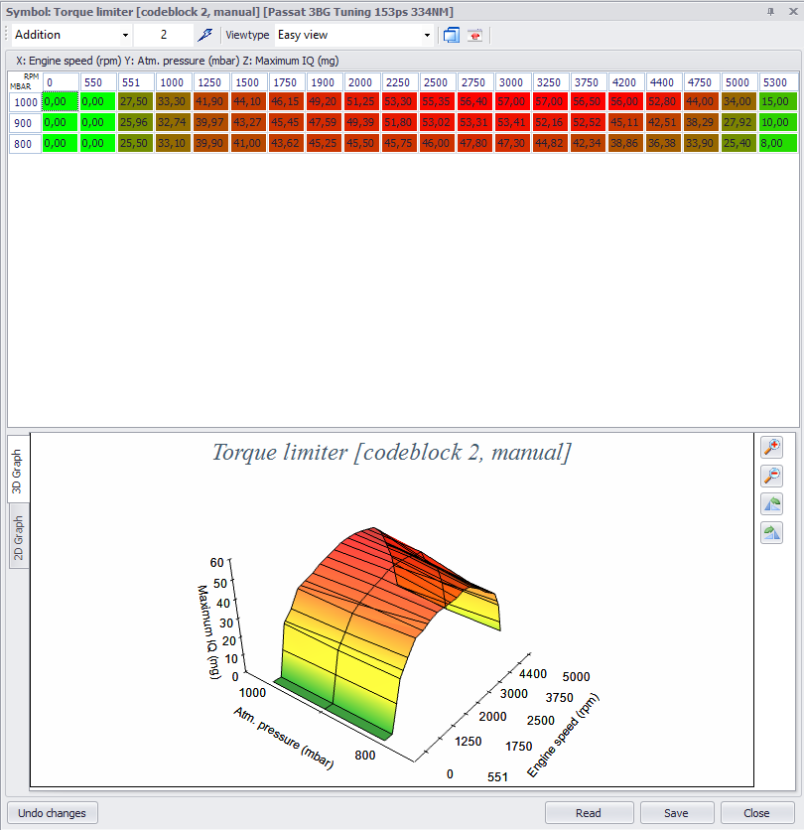Click the red table-view toolbar icon
Viewport: 804px width, 830px height.
click(x=474, y=35)
